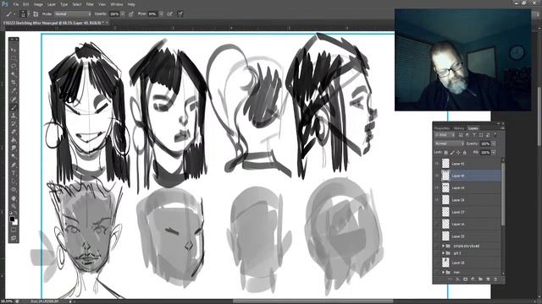Expand the girl group folder

click(444, 253)
